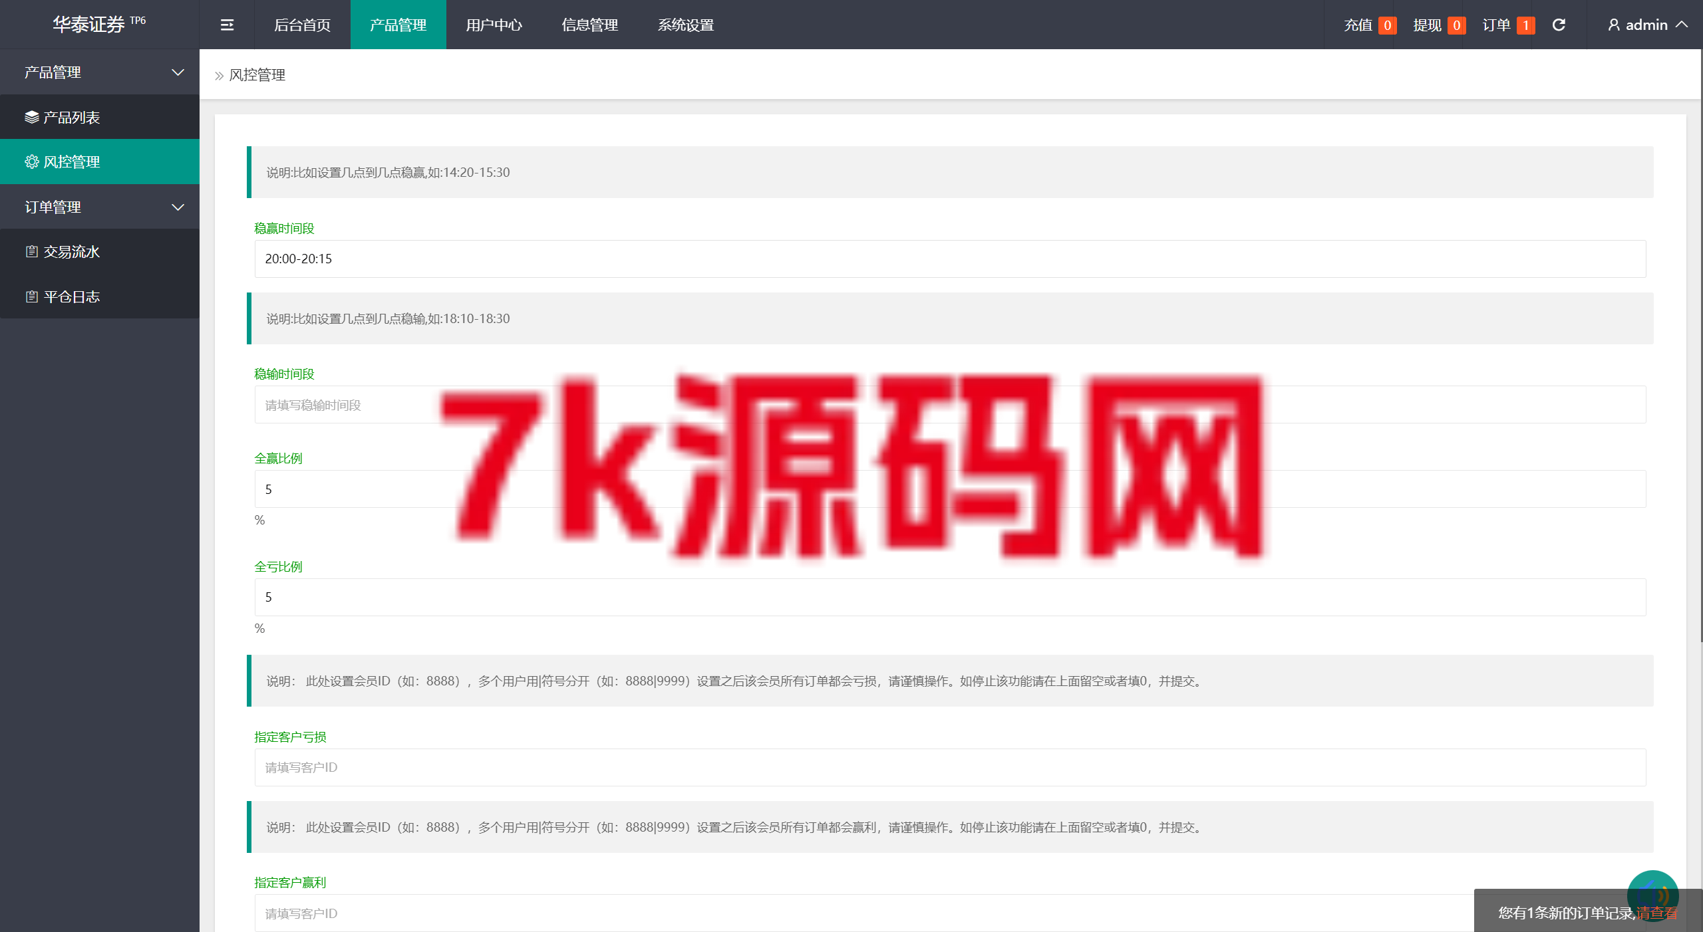Viewport: 1703px width, 932px height.
Task: Focus the 指定客户亏损 customer ID input
Action: click(950, 767)
